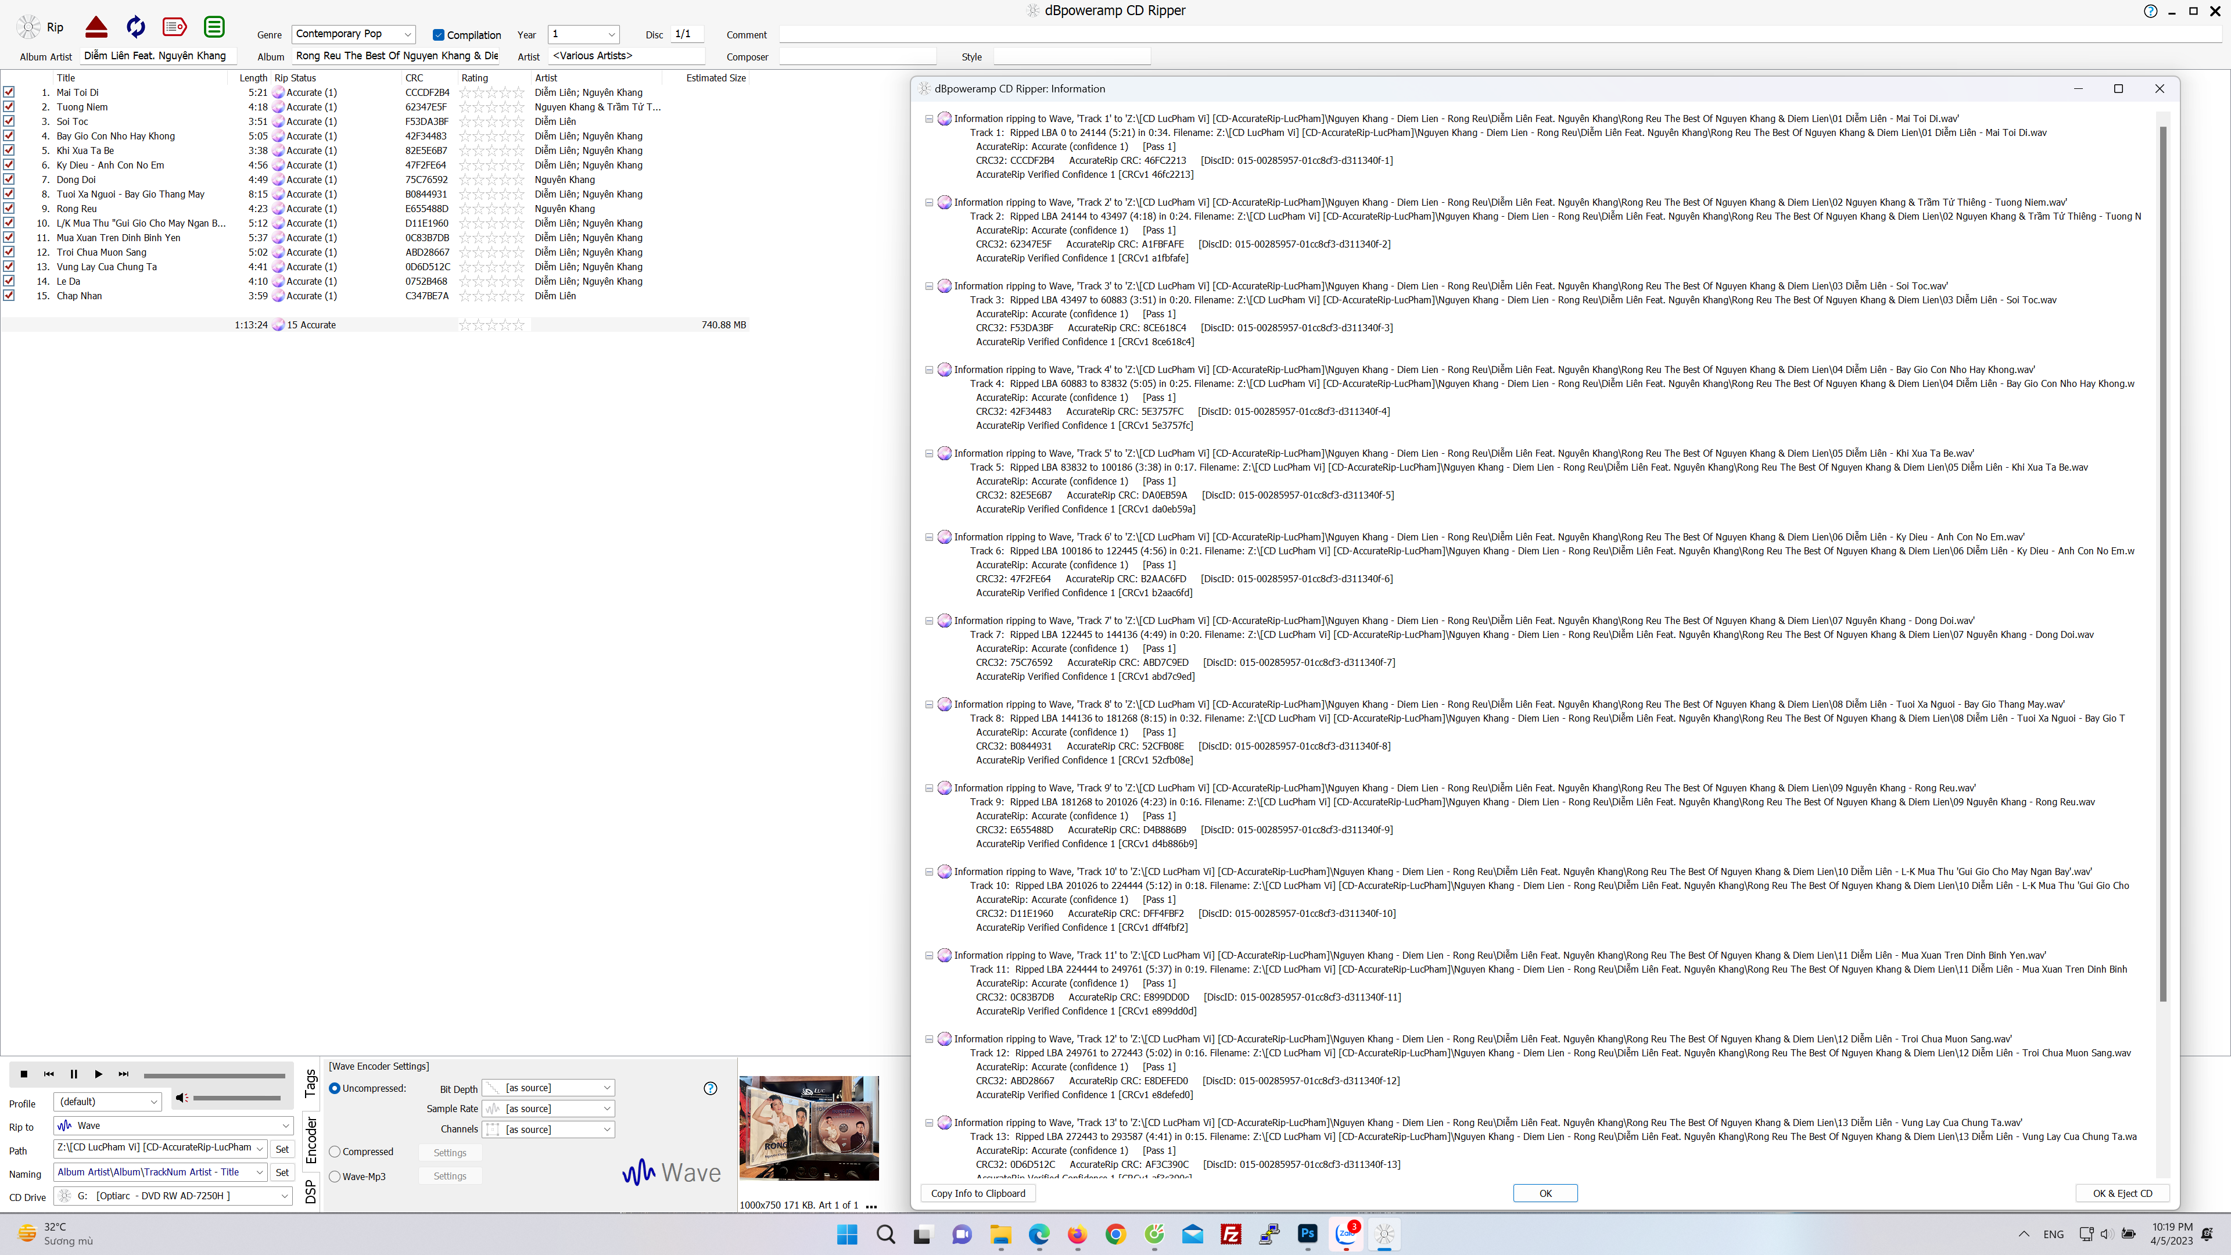2231x1255 pixels.
Task: Open Photoshop from taskbar
Action: 1308,1234
